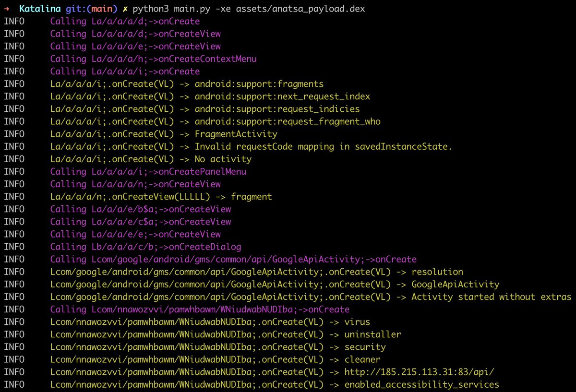This screenshot has height=392, width=576.
Task: Click the 'Activity started without extras' string
Action: tap(492, 296)
